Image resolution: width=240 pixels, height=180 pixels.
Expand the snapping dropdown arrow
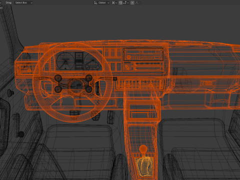click(x=128, y=3)
